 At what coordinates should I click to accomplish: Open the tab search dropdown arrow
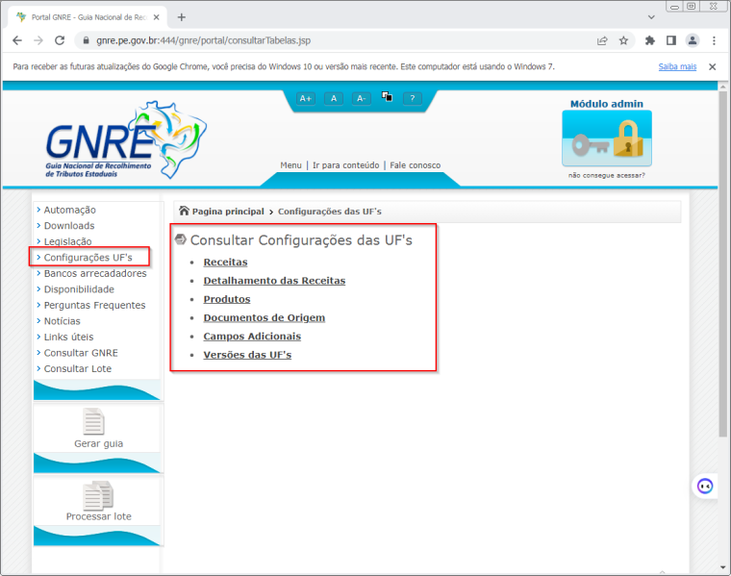(x=651, y=17)
